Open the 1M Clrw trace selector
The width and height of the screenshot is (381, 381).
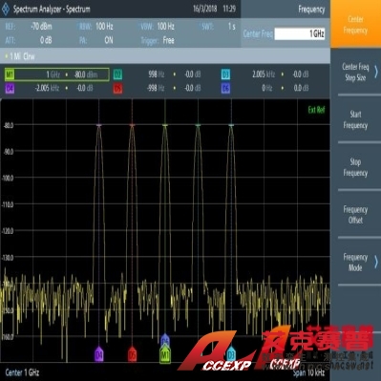[20, 56]
